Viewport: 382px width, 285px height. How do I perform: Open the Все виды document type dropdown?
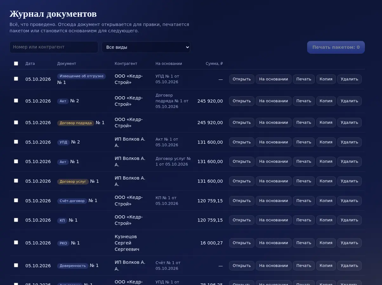click(x=146, y=47)
